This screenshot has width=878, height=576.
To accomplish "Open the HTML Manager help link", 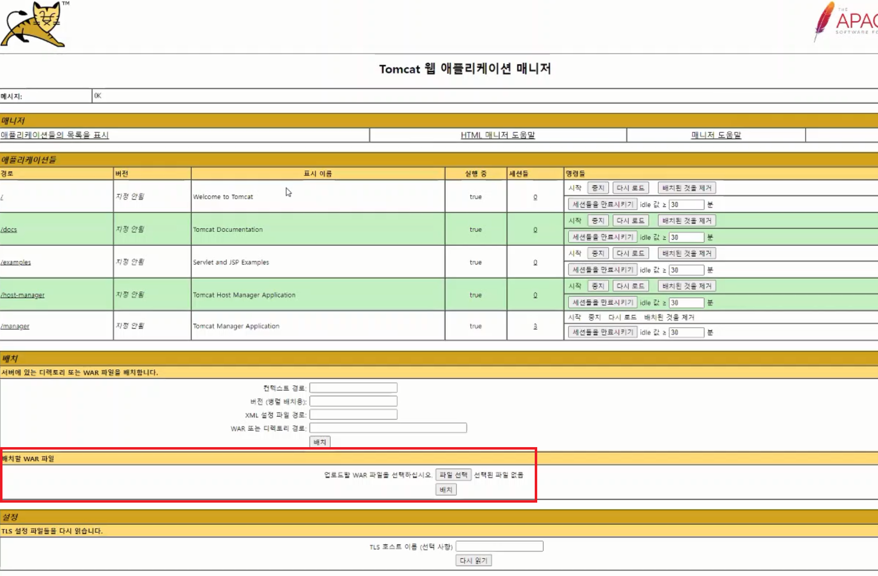I will coord(498,135).
